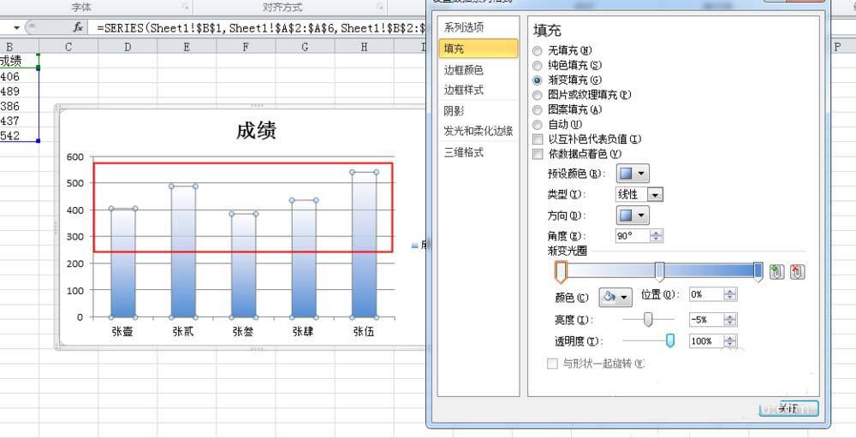Select column header H
This screenshot has width=856, height=438.
(x=364, y=47)
